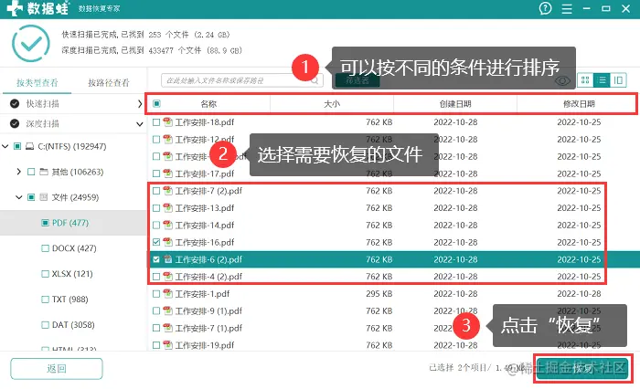Toggle the 文件 (24959) checkbox
This screenshot has width=640, height=389.
click(x=31, y=197)
